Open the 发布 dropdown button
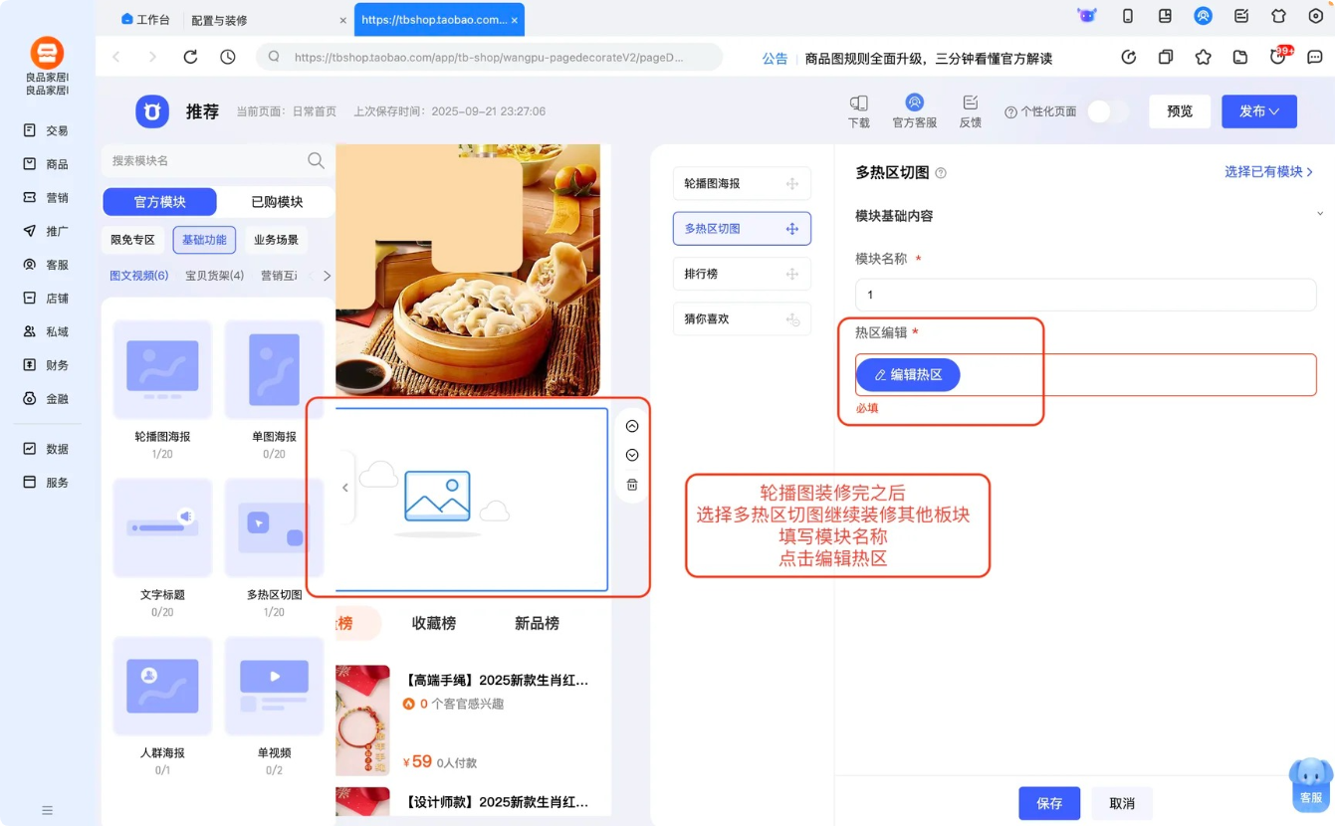1335x826 pixels. (1259, 111)
